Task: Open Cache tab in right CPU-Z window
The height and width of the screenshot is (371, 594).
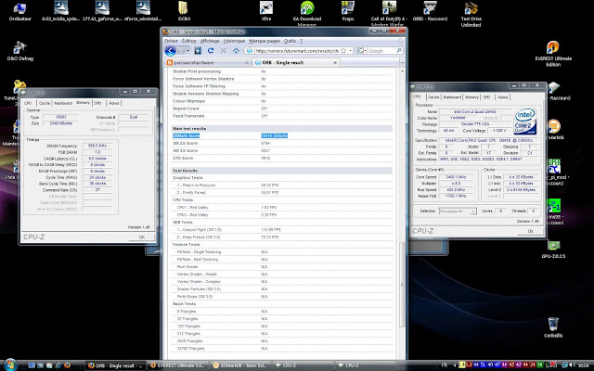Action: coord(433,97)
